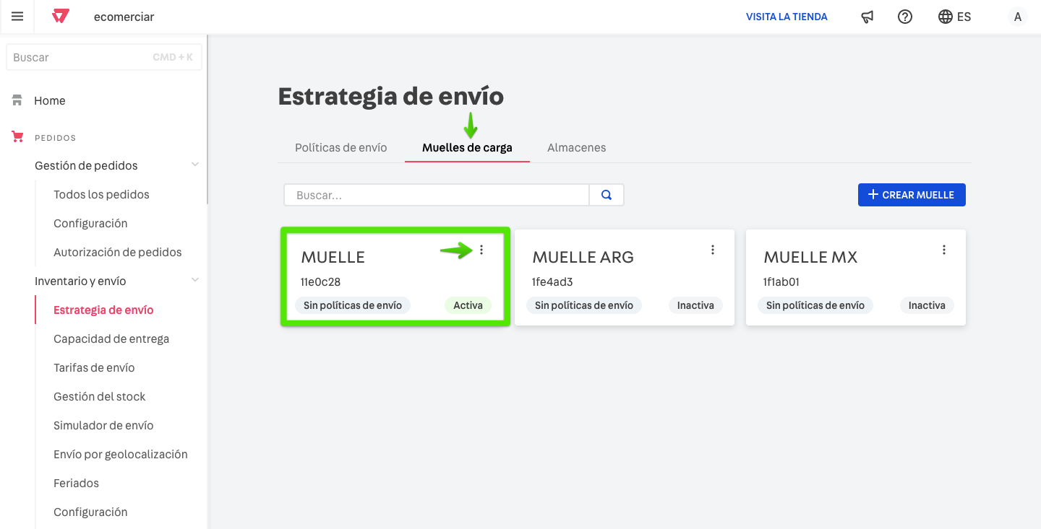The width and height of the screenshot is (1041, 529).
Task: Open Feriados in the sidebar
Action: coord(76,483)
